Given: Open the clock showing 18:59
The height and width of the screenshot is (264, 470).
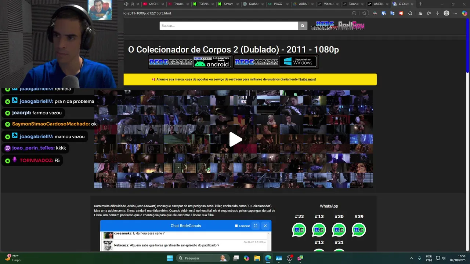Looking at the screenshot, I should 458,258.
